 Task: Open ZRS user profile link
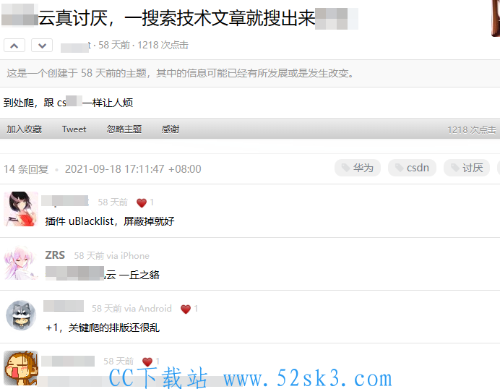click(x=55, y=255)
